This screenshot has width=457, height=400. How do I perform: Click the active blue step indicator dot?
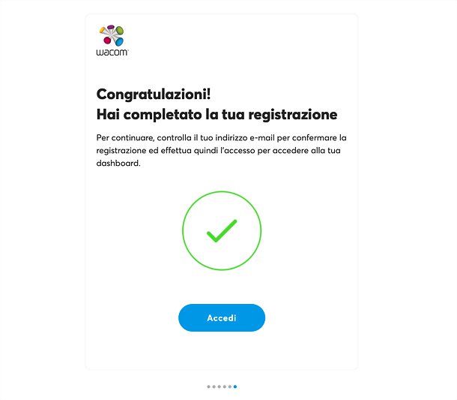tap(235, 386)
